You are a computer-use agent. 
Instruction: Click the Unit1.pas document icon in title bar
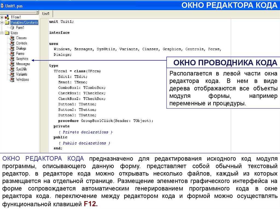(2, 6)
